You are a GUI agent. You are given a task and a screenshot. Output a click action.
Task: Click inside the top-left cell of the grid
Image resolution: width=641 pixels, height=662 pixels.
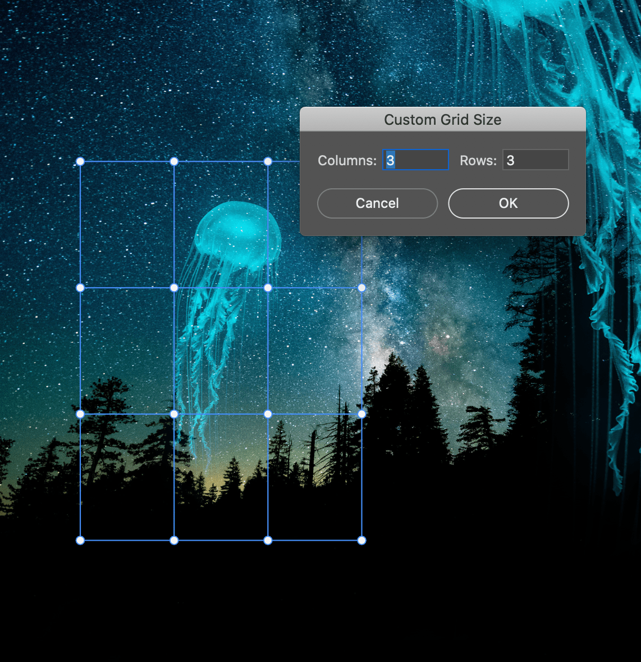pyautogui.click(x=126, y=225)
